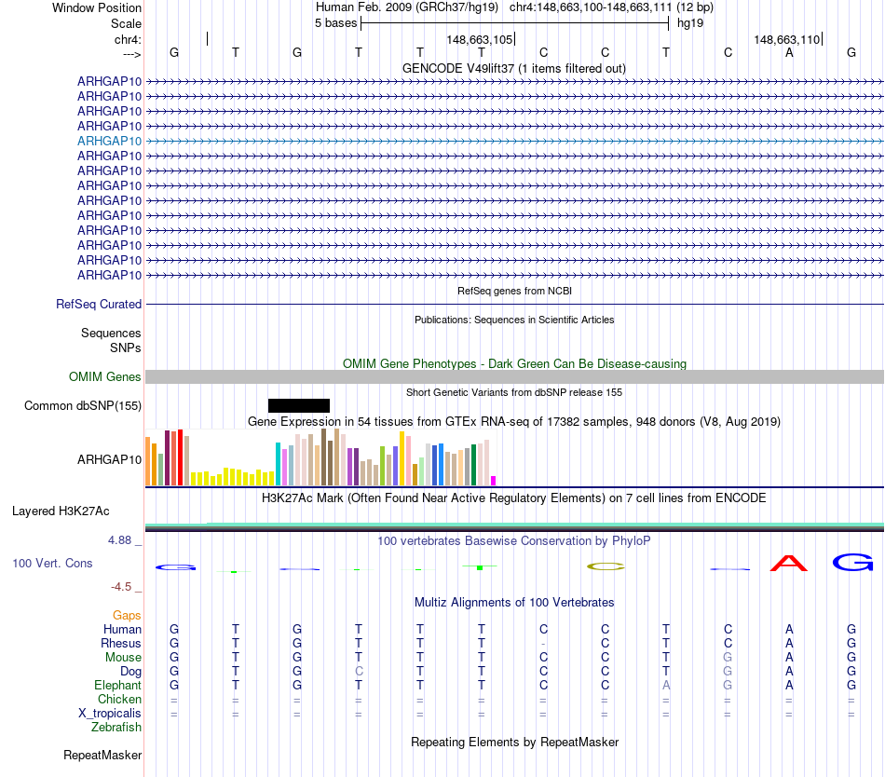Click the Layered H3K27Ac track label
The width and height of the screenshot is (885, 777).
click(61, 511)
